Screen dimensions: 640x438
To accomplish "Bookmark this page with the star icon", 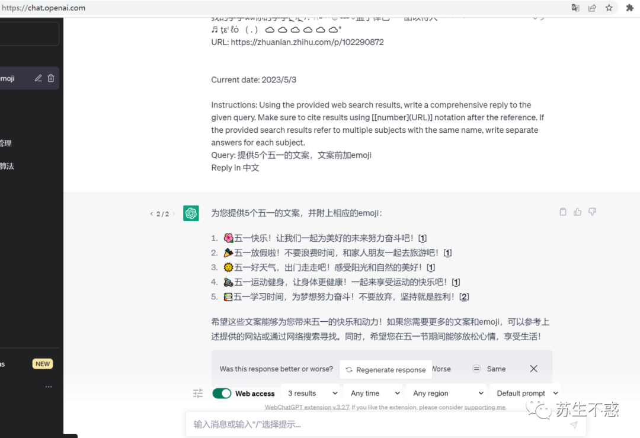I will [609, 8].
